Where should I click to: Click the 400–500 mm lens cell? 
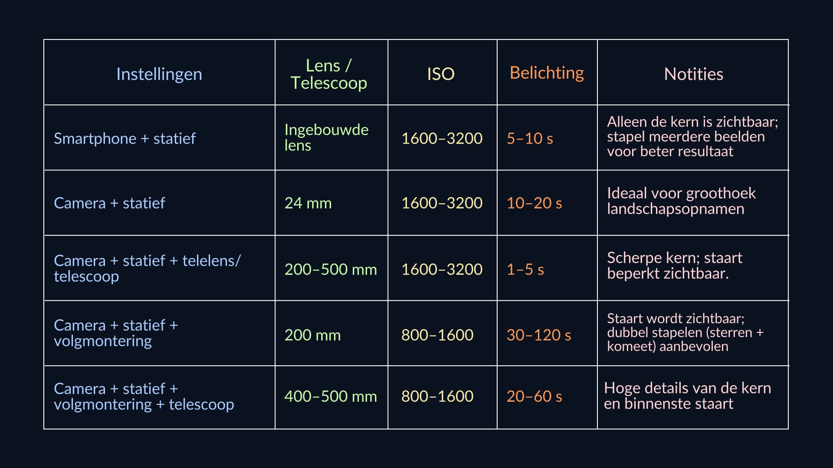click(x=331, y=396)
